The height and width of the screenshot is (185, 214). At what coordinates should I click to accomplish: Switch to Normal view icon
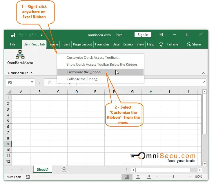pos(127,177)
